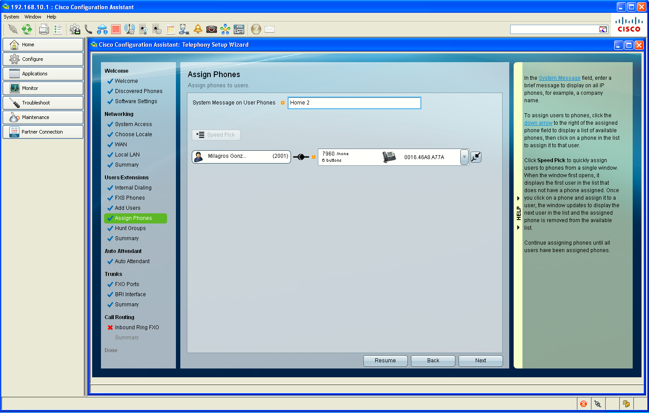Click the System Message on User Phones field
Viewport: 649px width, 413px height.
(x=354, y=103)
